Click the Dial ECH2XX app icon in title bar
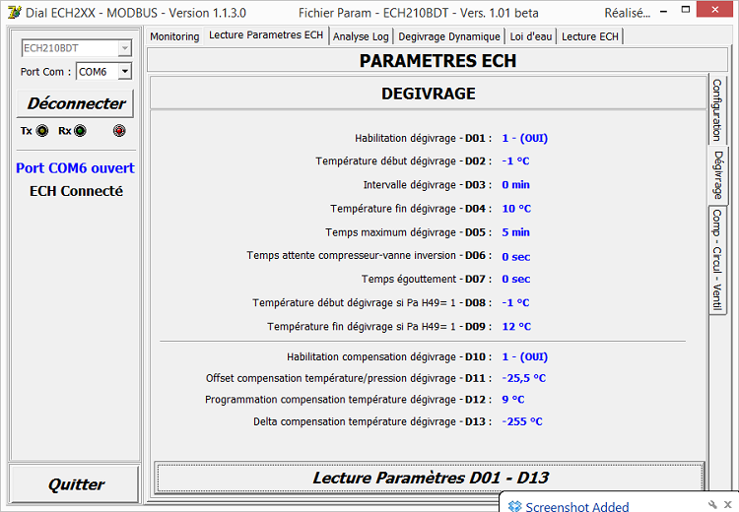739x512 pixels. (x=12, y=13)
